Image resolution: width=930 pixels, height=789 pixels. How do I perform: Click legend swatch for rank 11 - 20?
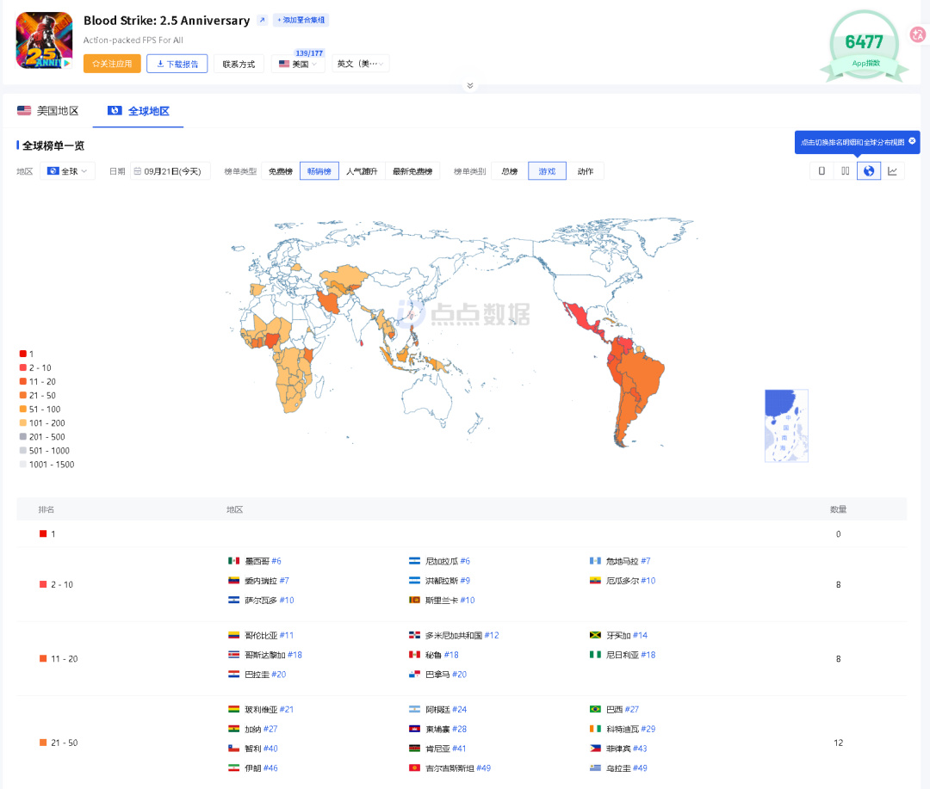[22, 381]
